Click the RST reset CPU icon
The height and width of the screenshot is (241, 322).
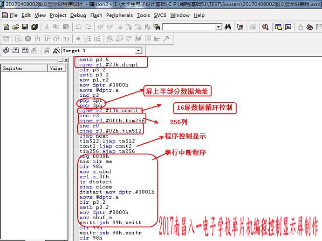coord(6,39)
